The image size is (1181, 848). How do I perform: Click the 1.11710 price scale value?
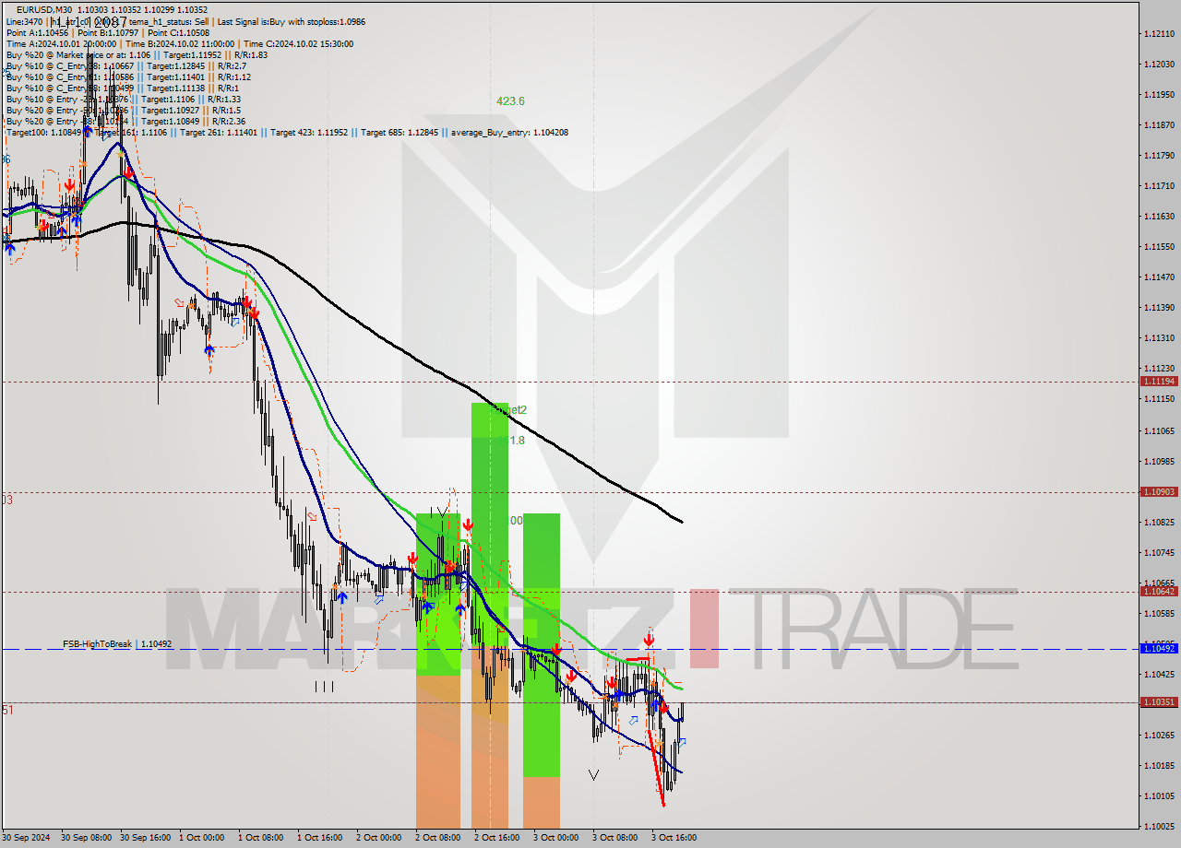point(1159,185)
